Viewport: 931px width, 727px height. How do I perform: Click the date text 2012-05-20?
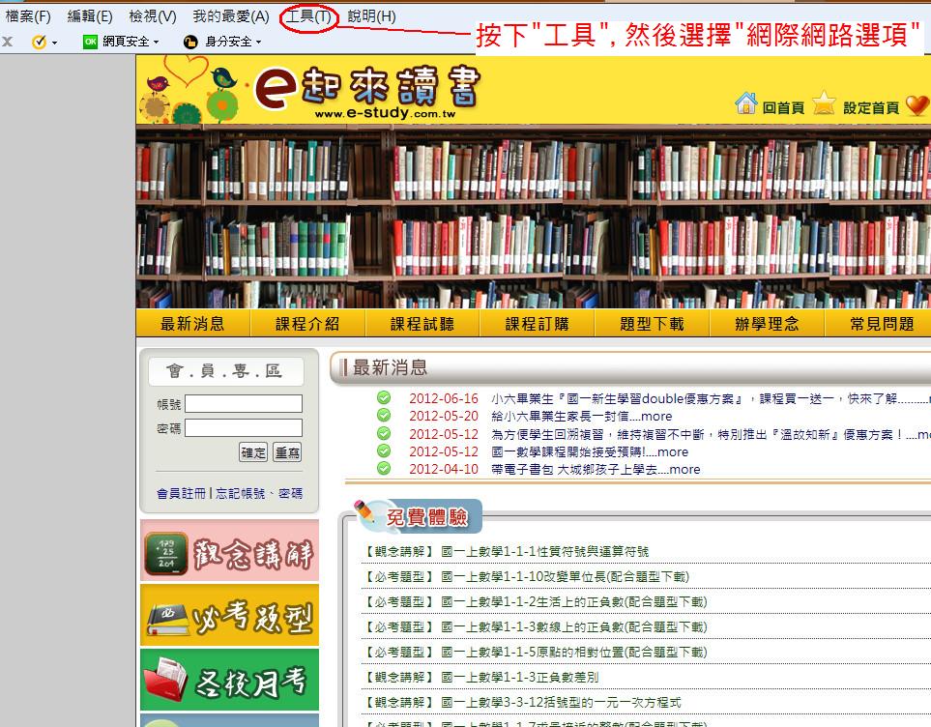[x=444, y=417]
